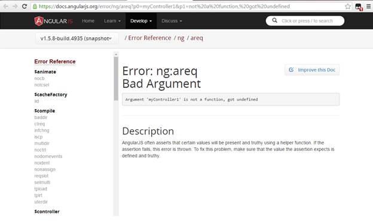Expand the Discuss dropdown menu
The width and height of the screenshot is (373, 221).
tap(172, 21)
